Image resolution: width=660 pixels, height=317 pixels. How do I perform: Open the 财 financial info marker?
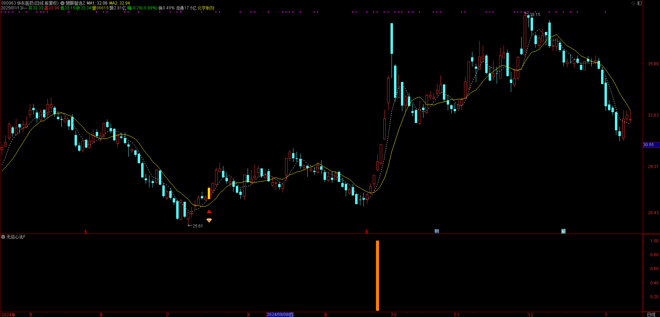437,231
